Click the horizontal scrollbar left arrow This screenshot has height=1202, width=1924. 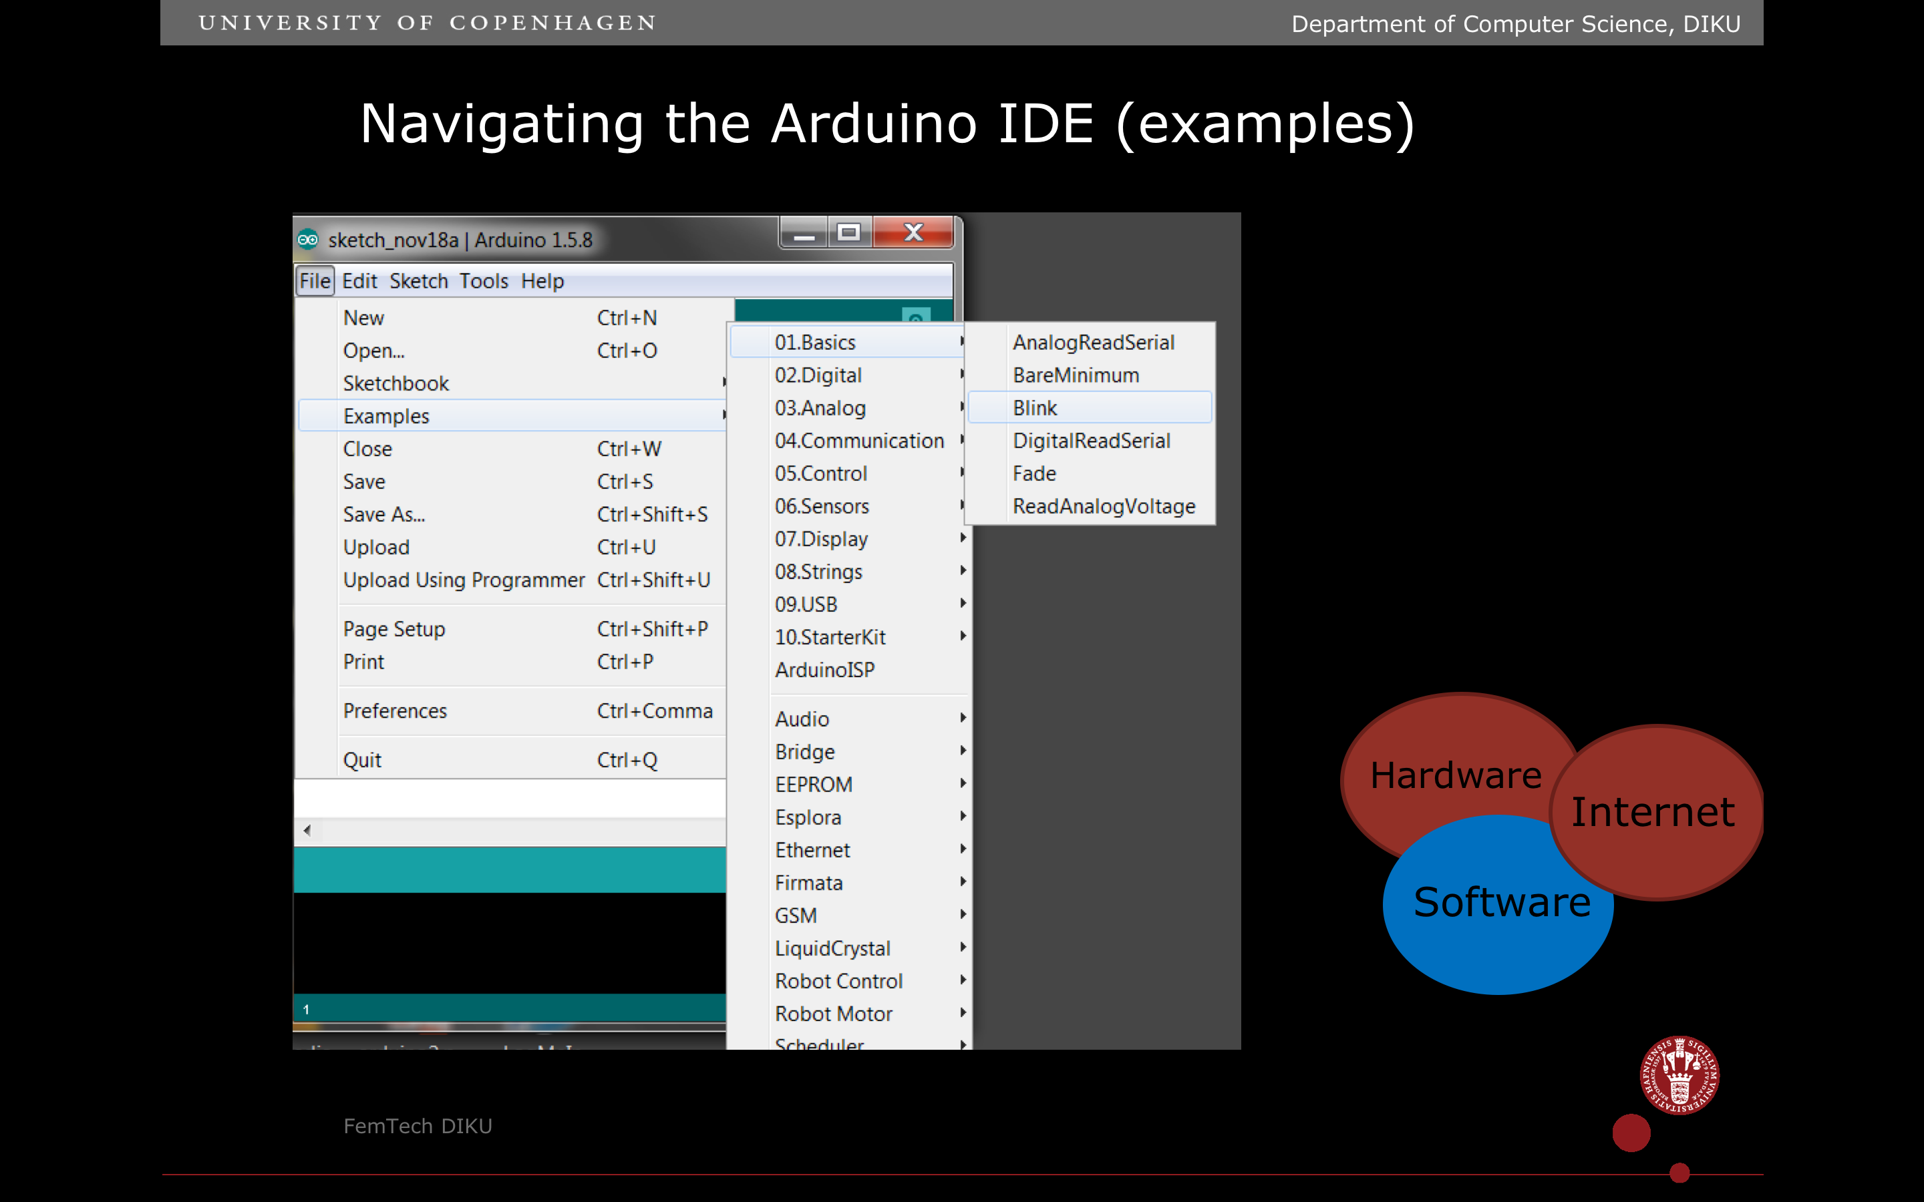pos(307,831)
